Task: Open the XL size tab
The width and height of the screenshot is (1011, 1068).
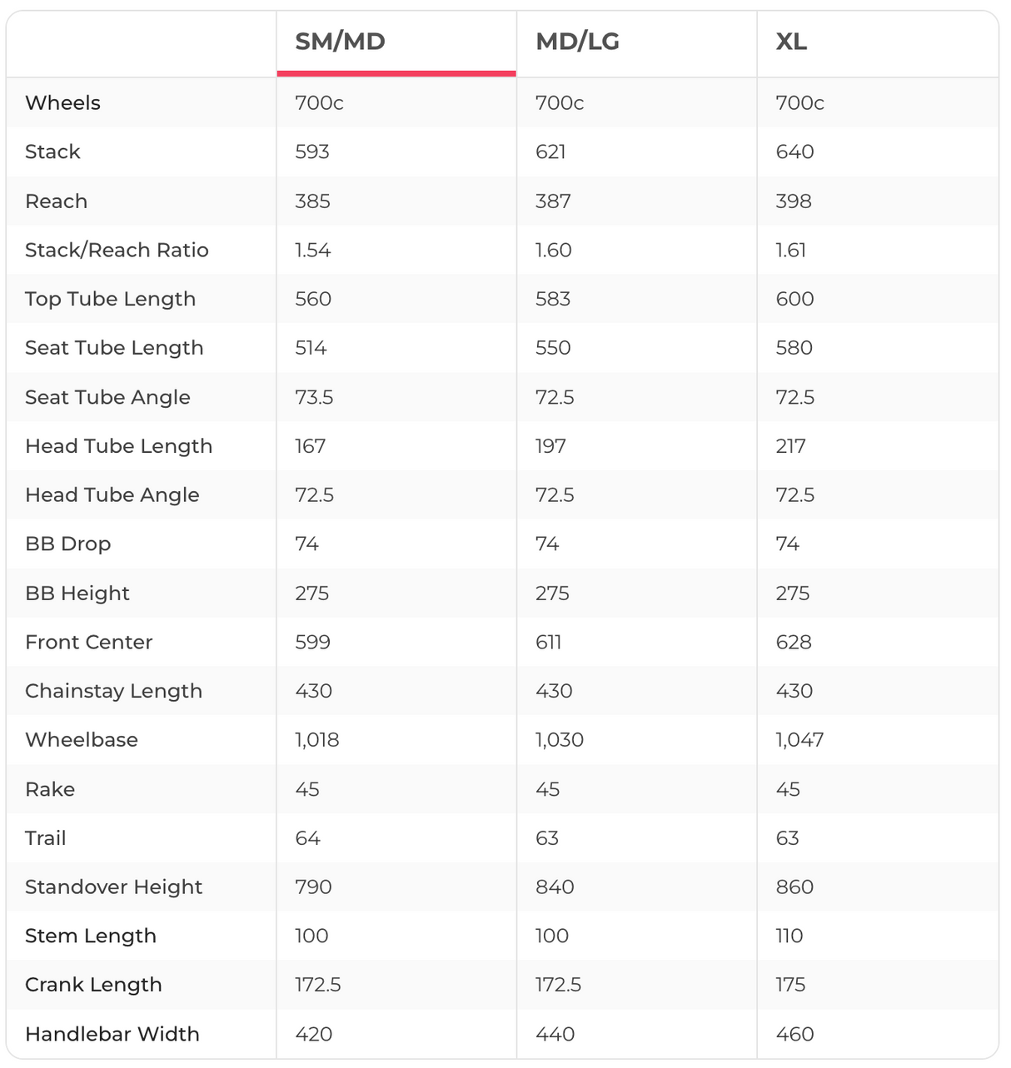Action: (791, 42)
